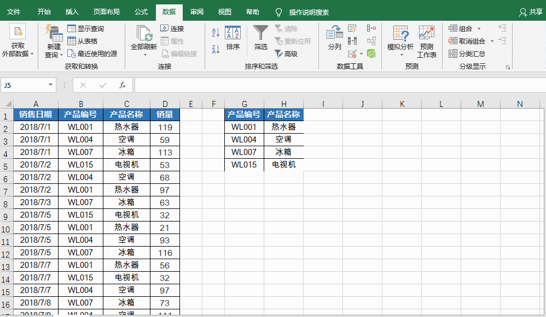Switch to the View (视图) tab
546x317 pixels.
coord(225,12)
